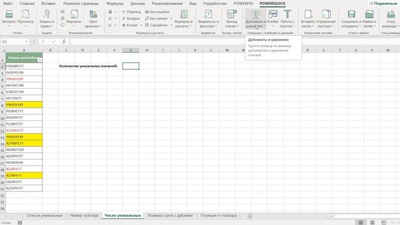Switch to the Формулы ribbon tab
The width and height of the screenshot is (400, 225).
(115, 4)
